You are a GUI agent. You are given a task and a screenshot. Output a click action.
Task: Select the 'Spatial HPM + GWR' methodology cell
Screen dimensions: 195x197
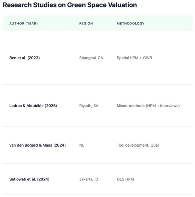(135, 58)
